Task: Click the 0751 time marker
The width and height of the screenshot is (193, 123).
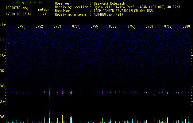Action: [x=21, y=26]
